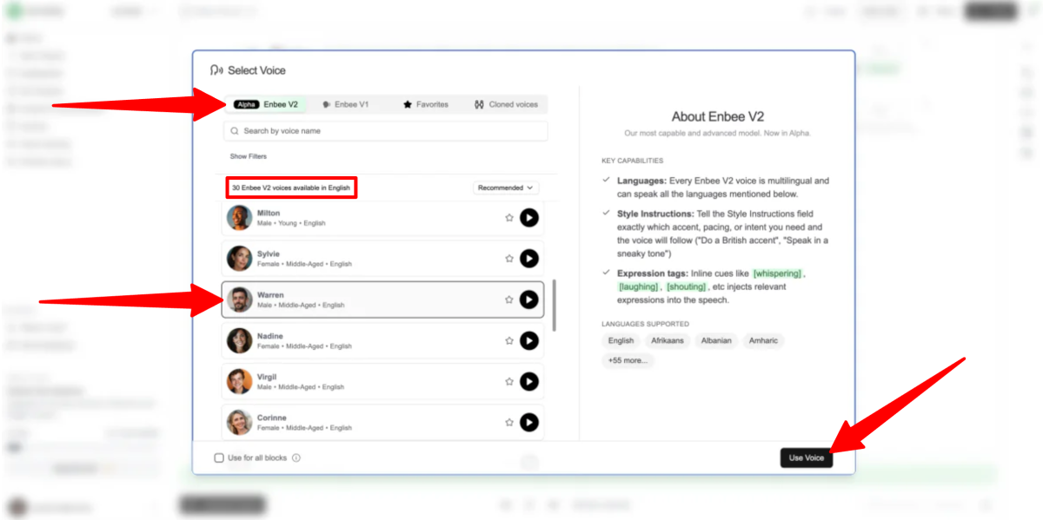Click the Select Voice header icon
1043x520 pixels.
[x=216, y=70]
